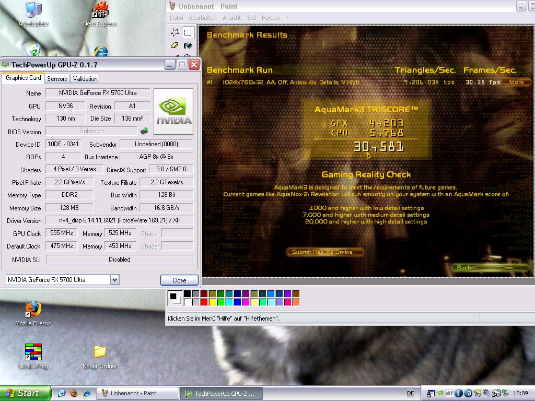Click the taskbar clock showing 18:09
The image size is (535, 401).
tap(521, 393)
